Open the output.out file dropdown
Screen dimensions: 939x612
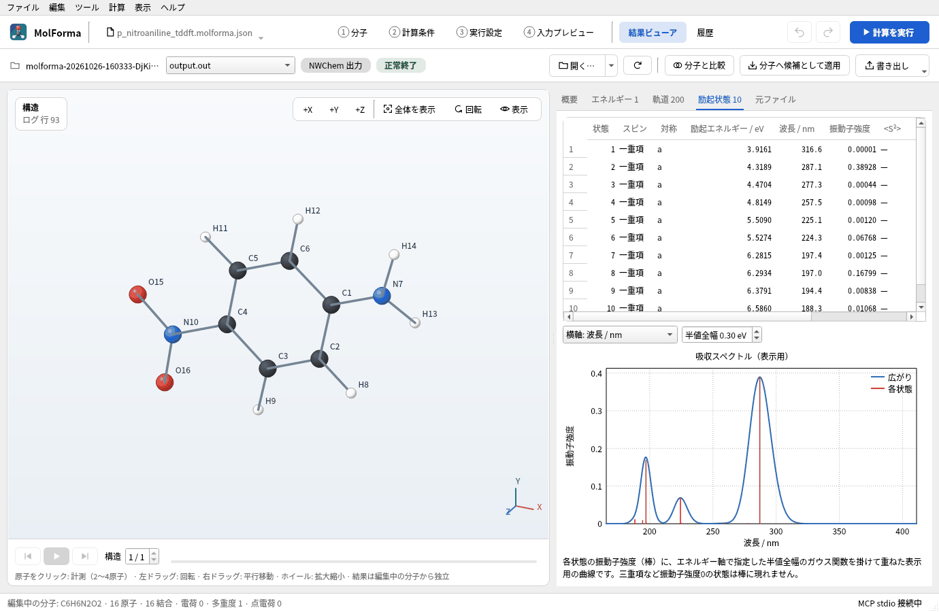(231, 65)
